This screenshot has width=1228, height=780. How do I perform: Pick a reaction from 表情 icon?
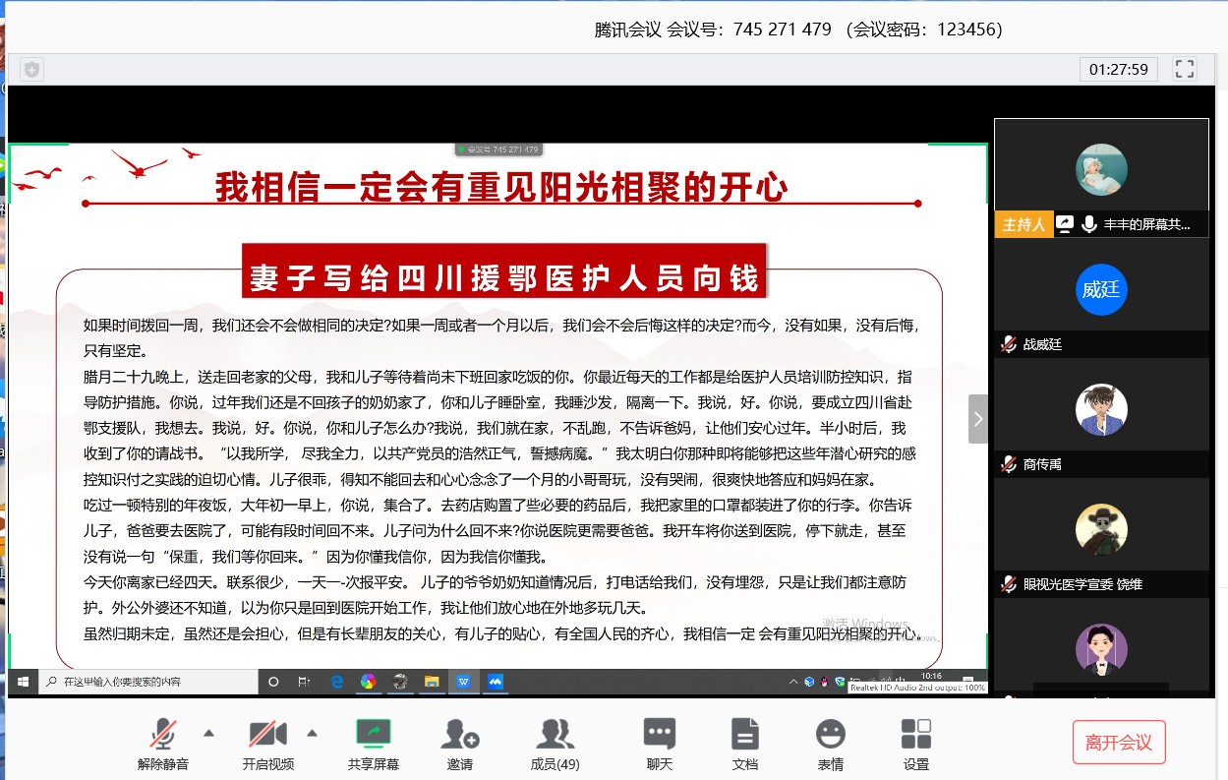pyautogui.click(x=830, y=743)
